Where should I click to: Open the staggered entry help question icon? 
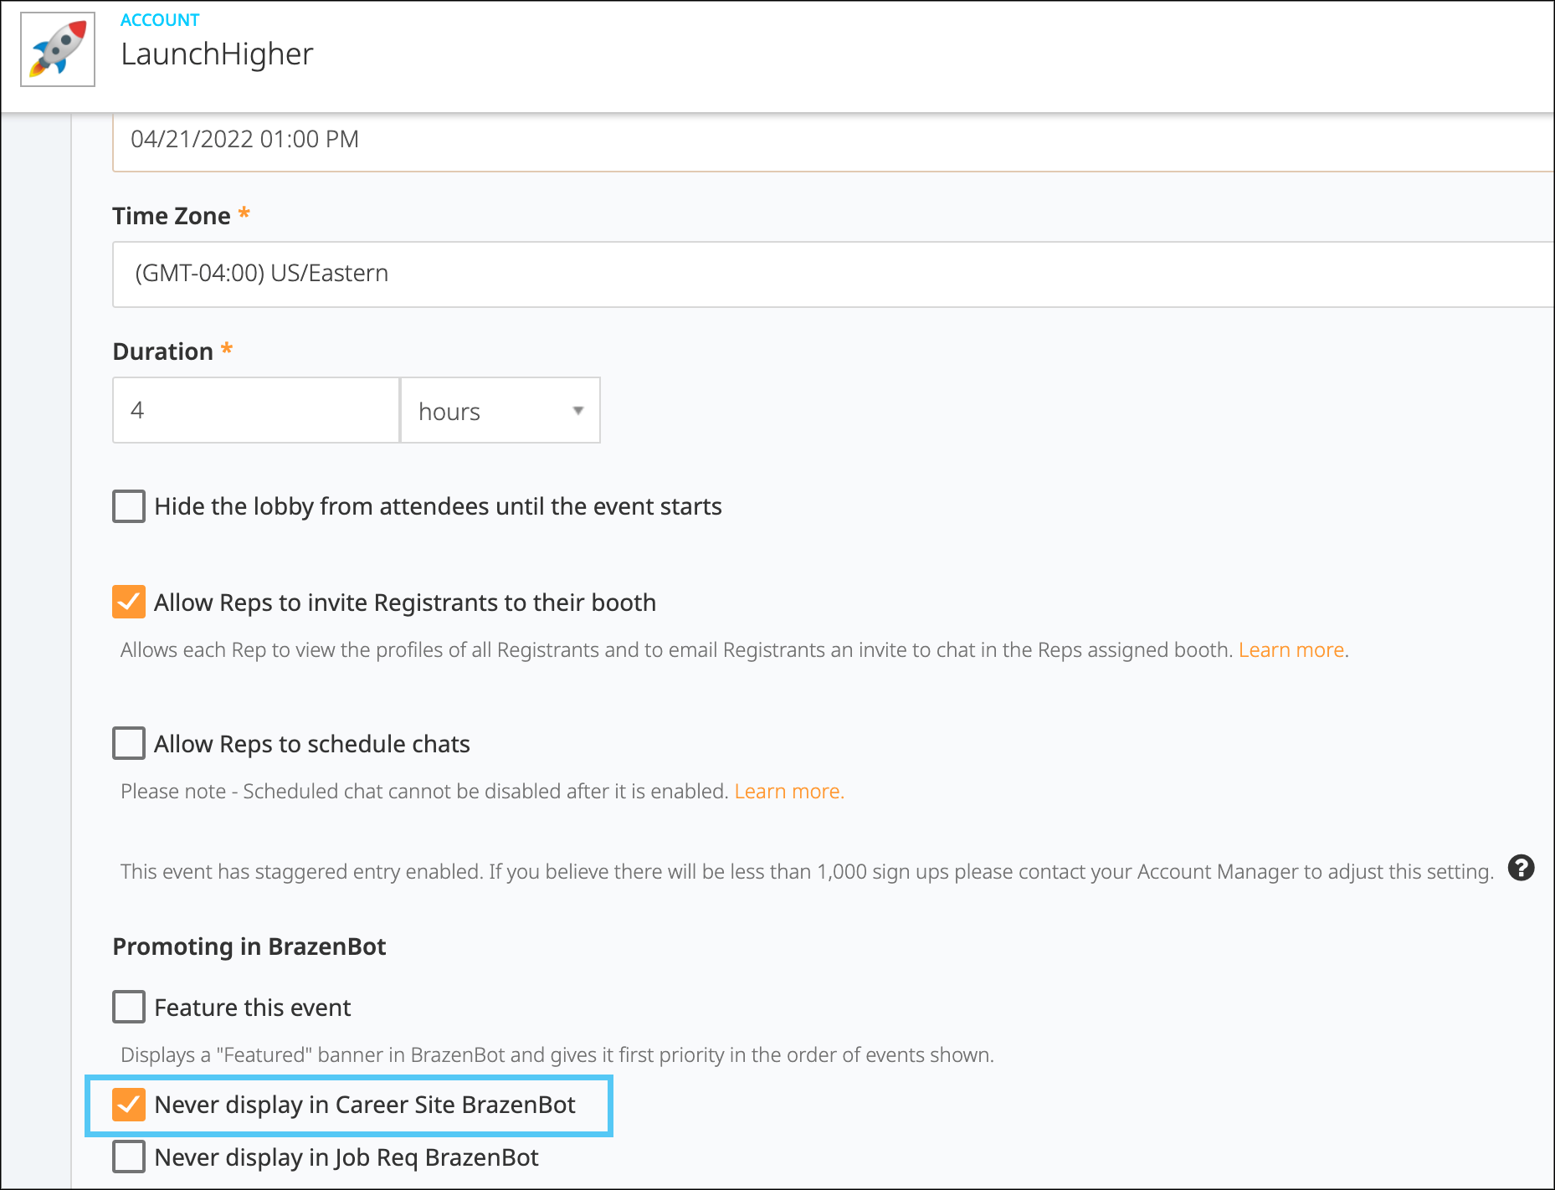(x=1521, y=869)
